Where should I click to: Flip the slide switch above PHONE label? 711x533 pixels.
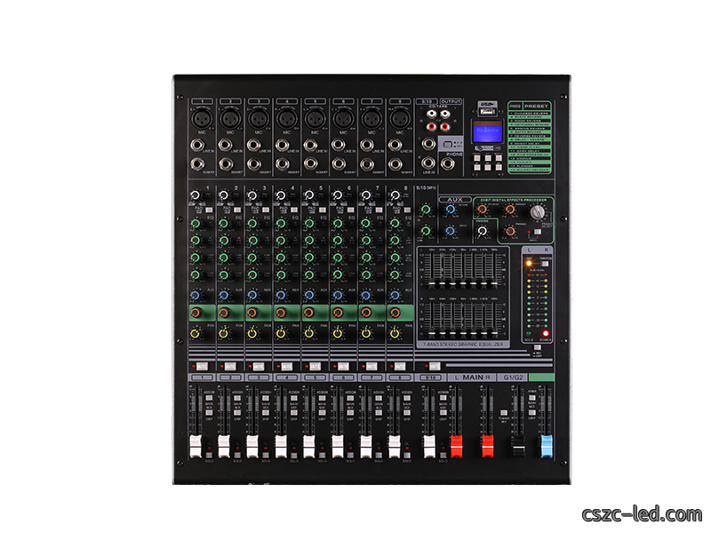pyautogui.click(x=447, y=144)
